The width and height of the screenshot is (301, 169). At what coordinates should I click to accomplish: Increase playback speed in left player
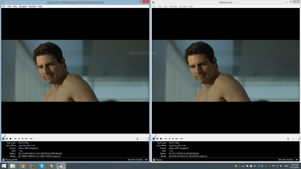[23, 139]
